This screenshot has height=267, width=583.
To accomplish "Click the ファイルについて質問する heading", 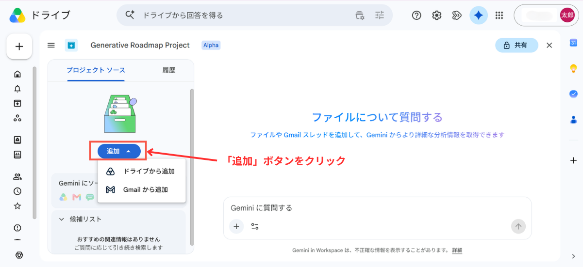I will click(x=377, y=117).
